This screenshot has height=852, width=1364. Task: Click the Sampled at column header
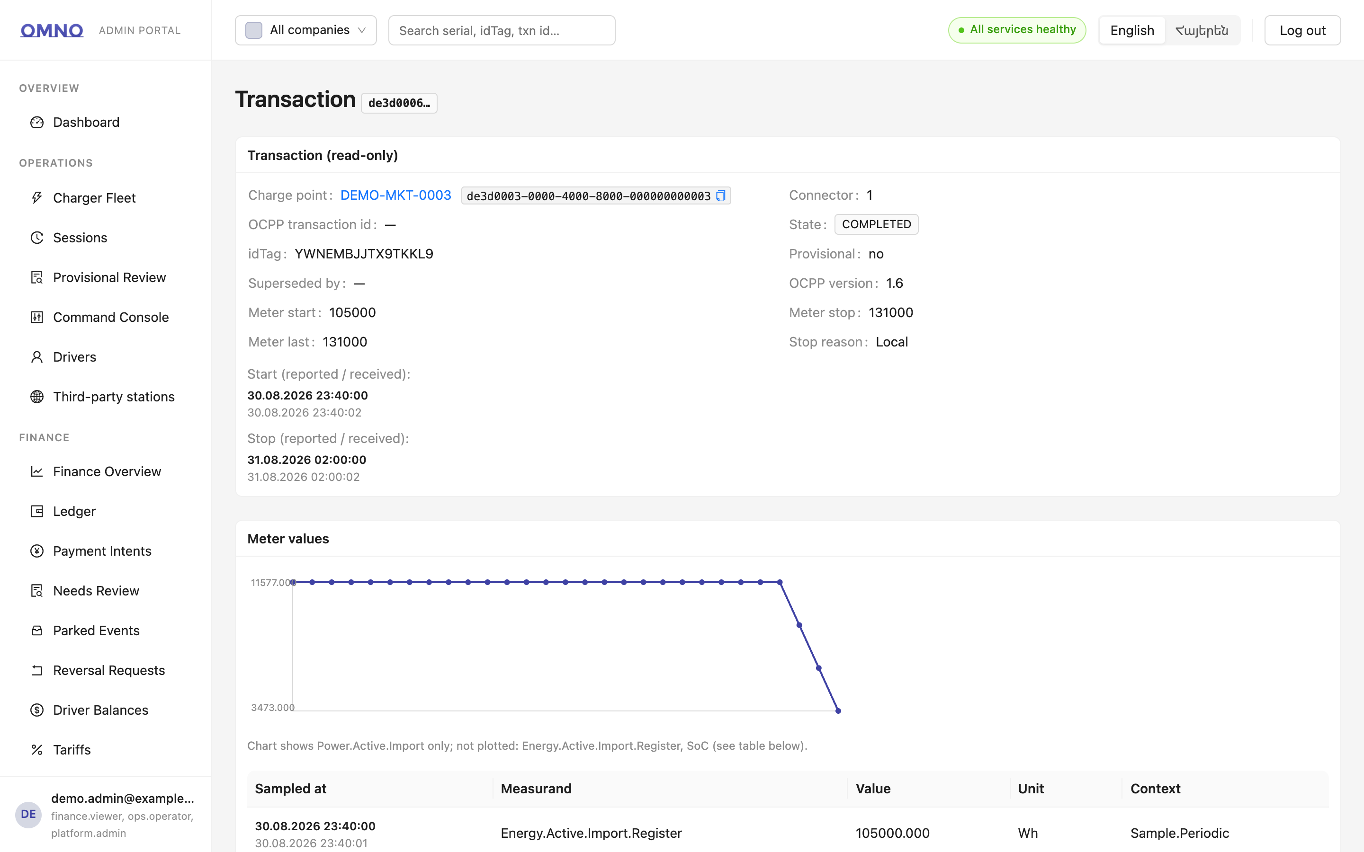(370, 789)
